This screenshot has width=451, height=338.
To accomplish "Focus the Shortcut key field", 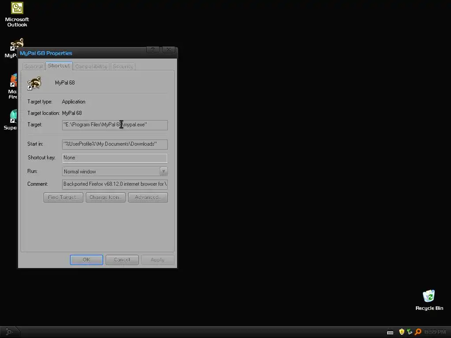I will [x=115, y=158].
